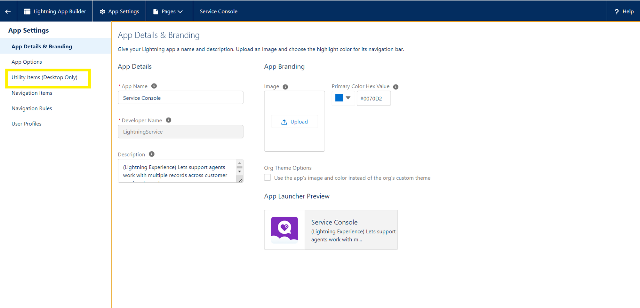
Task: Click the App Name input field
Action: [180, 98]
